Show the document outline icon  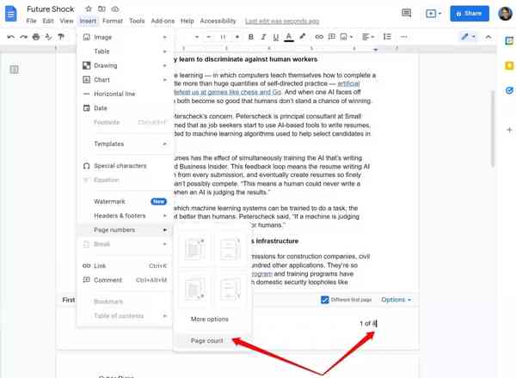click(14, 70)
